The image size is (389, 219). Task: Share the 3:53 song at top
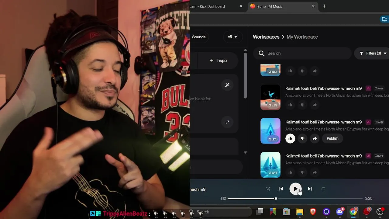(315, 71)
